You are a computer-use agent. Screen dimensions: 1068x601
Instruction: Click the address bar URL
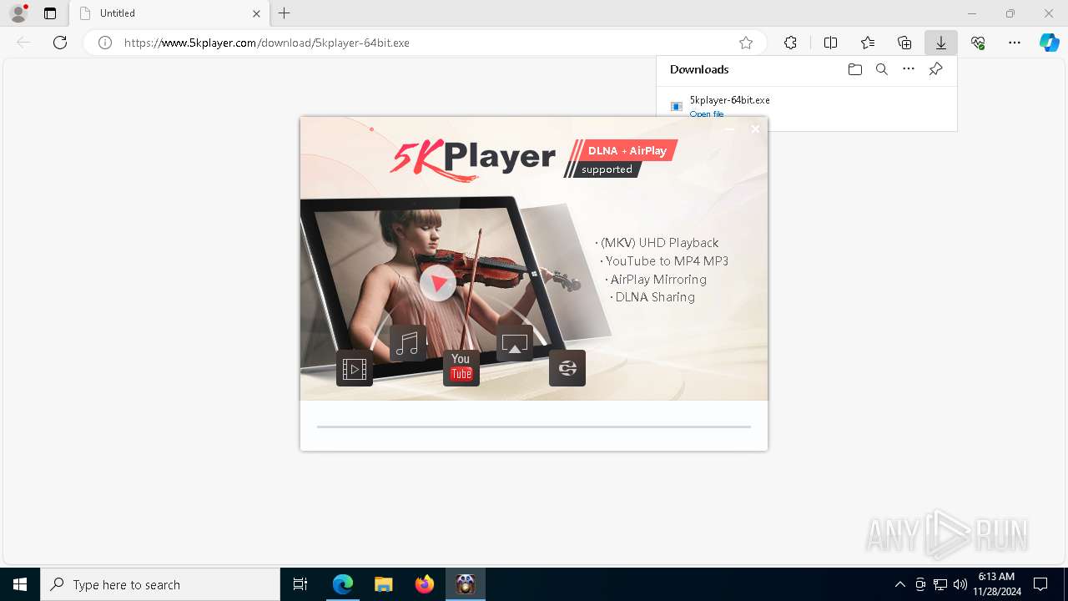click(x=267, y=43)
